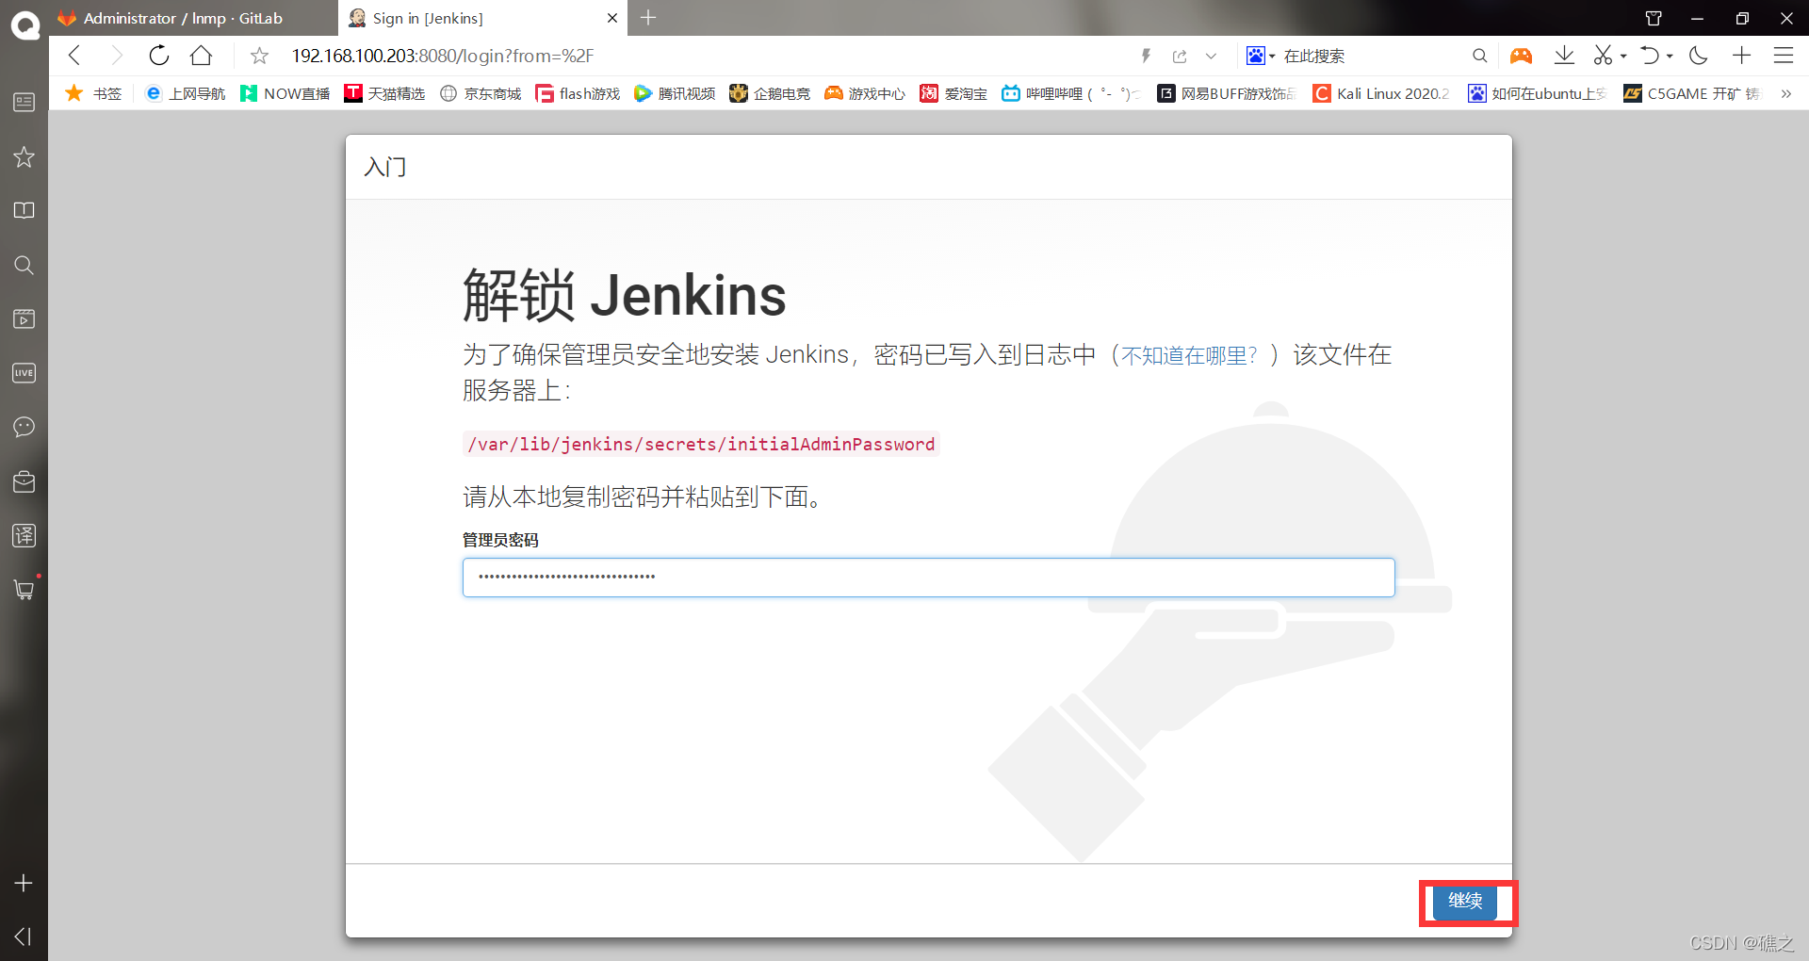
Task: Click the lightning speed-mode icon in address bar
Action: (x=1147, y=56)
